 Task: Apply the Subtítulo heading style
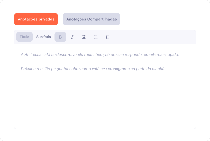pyautogui.click(x=43, y=37)
